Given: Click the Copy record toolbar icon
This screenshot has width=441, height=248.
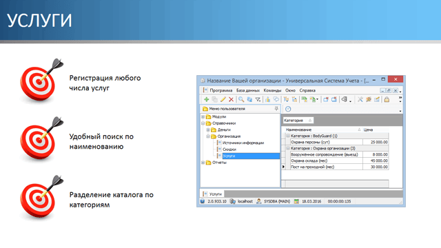Looking at the screenshot, I should click(214, 99).
